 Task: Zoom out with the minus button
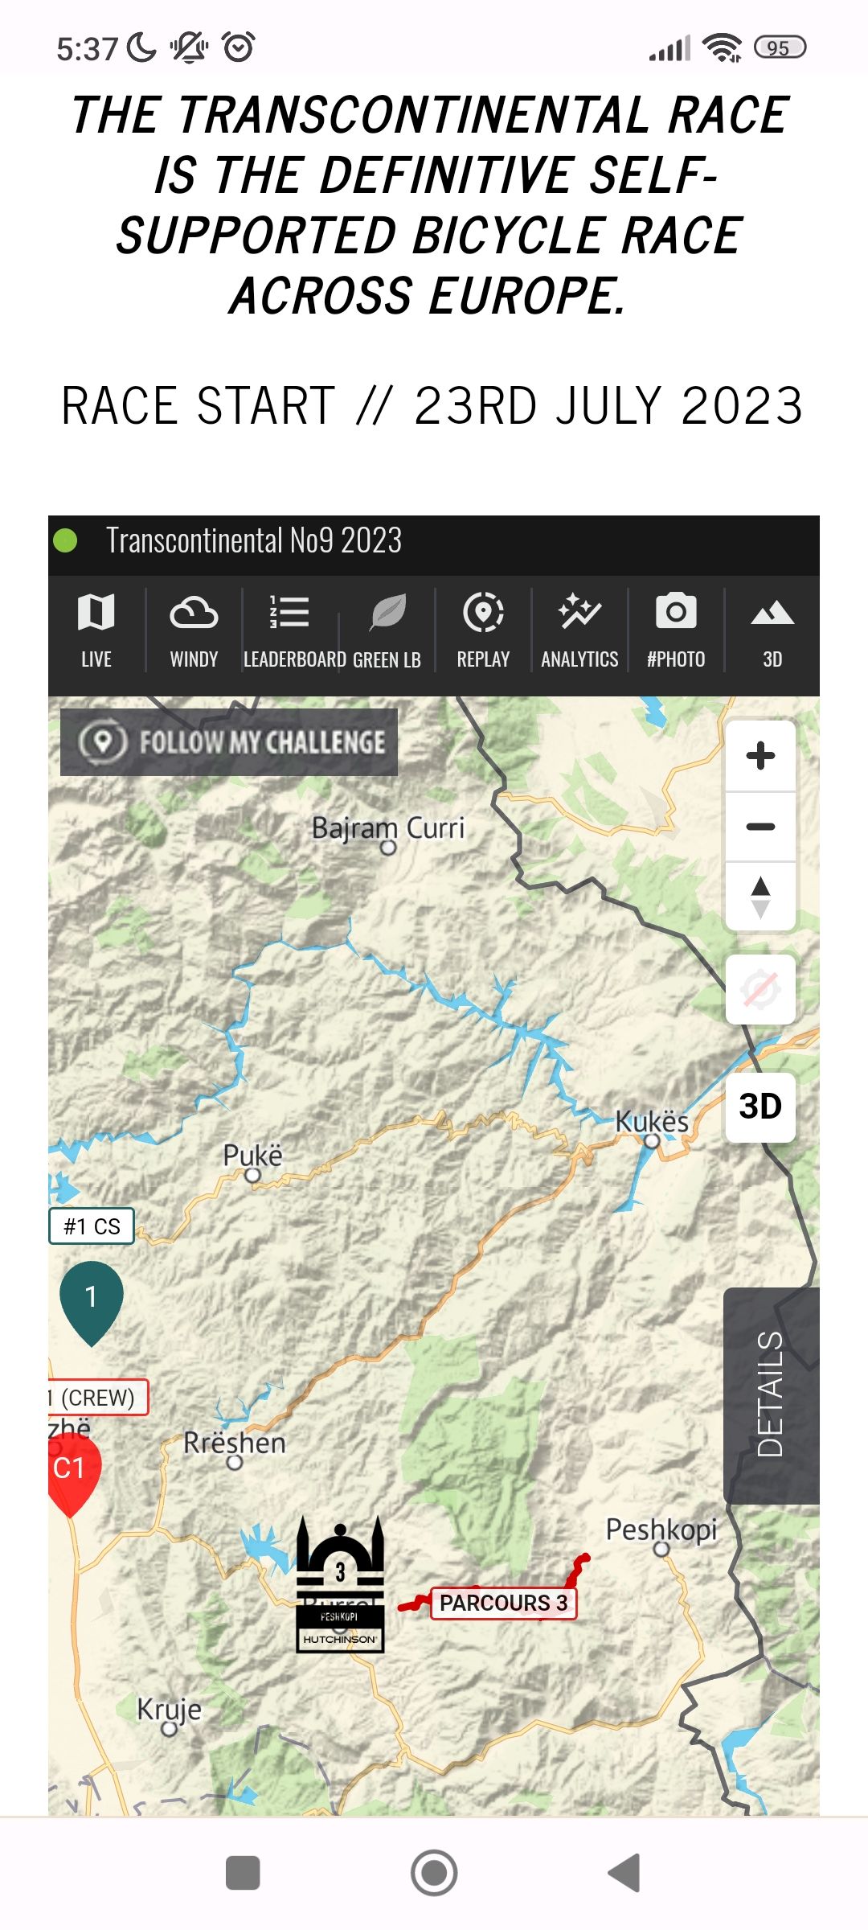[x=760, y=827]
